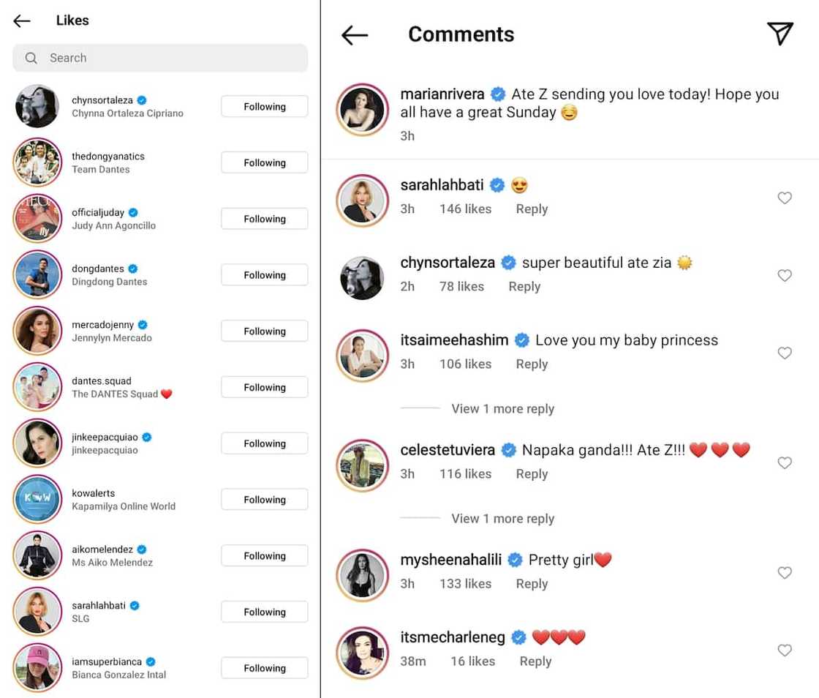Expand the reply under itsaimeehashim's comment

click(x=502, y=408)
